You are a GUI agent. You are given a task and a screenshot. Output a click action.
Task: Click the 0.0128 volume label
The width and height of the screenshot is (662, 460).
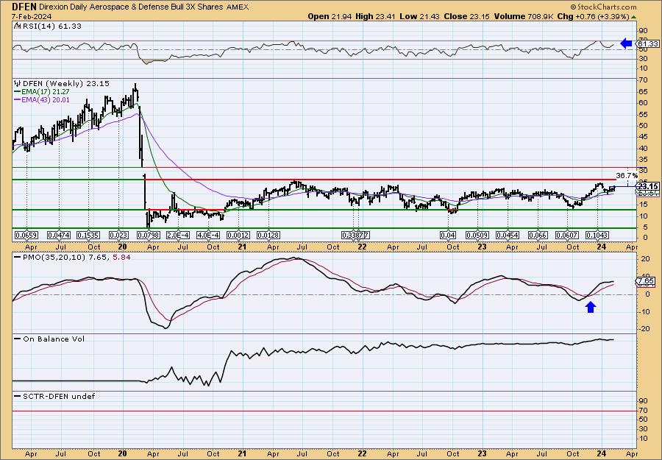pos(268,235)
